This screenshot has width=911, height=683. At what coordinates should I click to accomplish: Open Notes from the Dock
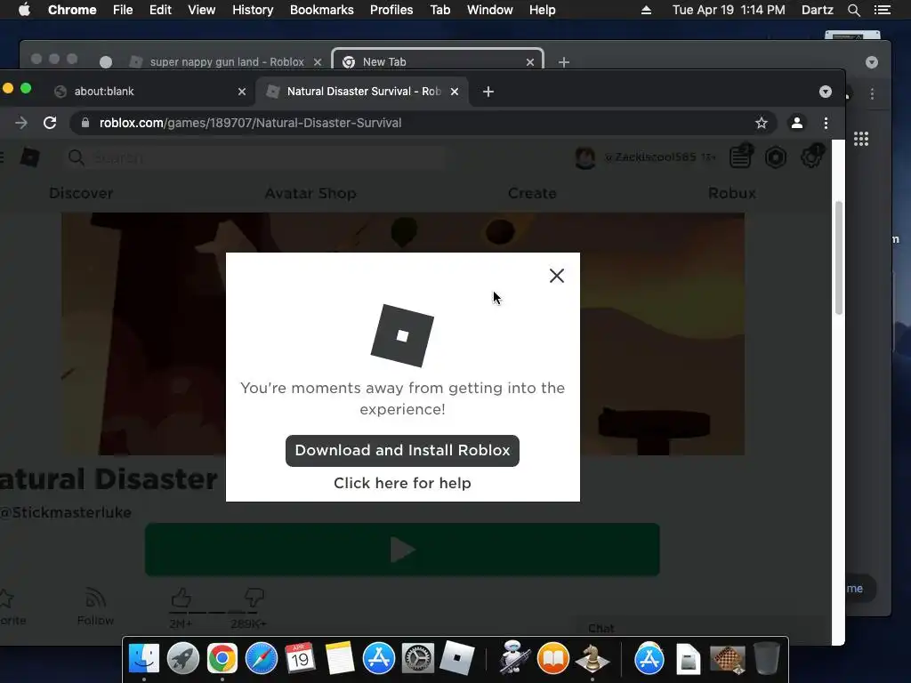tap(339, 659)
